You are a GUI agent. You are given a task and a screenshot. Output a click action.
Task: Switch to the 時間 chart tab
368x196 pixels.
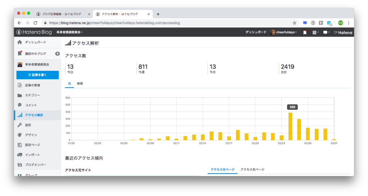[80, 84]
